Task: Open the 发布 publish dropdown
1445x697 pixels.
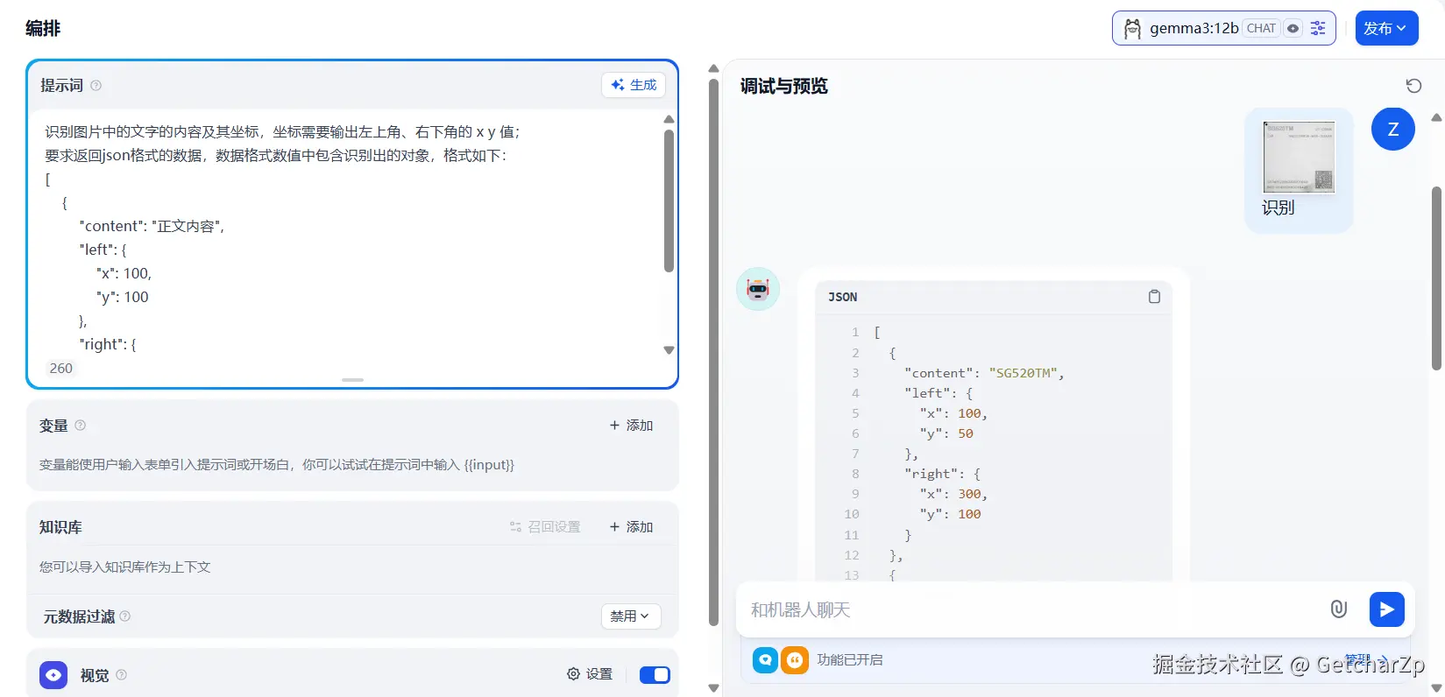Action: (x=1386, y=28)
